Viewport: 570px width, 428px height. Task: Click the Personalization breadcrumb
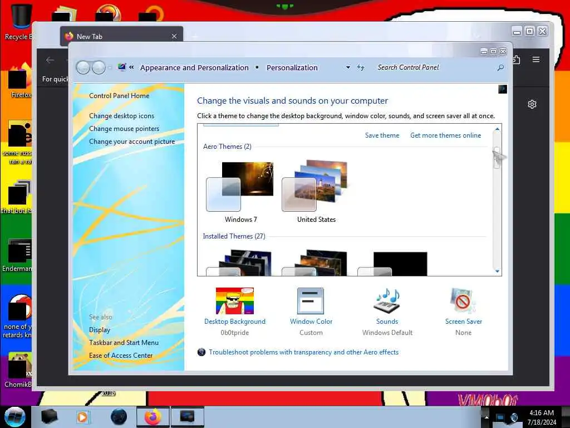coord(292,67)
